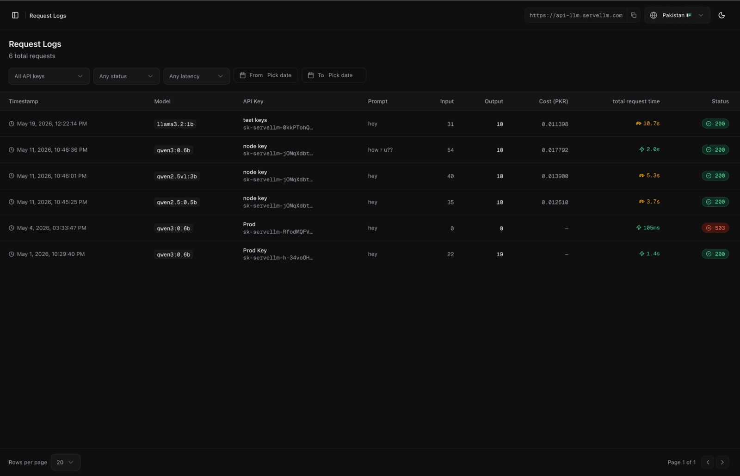Viewport: 740px width, 476px height.
Task: Pick a To date
Action: click(334, 75)
